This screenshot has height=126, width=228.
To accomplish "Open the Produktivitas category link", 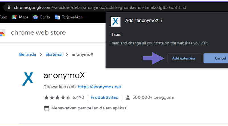I will (104, 97).
